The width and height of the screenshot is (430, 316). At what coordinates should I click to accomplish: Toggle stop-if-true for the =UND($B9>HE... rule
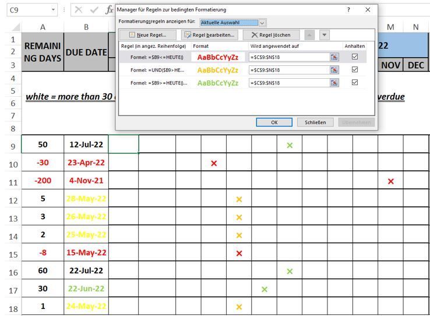(x=355, y=69)
